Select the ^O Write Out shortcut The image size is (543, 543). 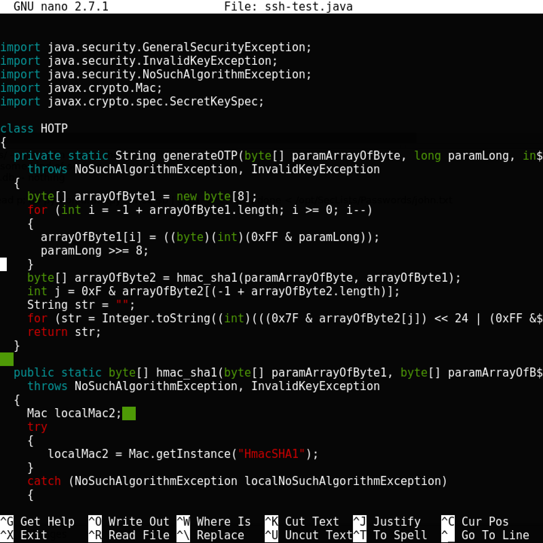(129, 522)
